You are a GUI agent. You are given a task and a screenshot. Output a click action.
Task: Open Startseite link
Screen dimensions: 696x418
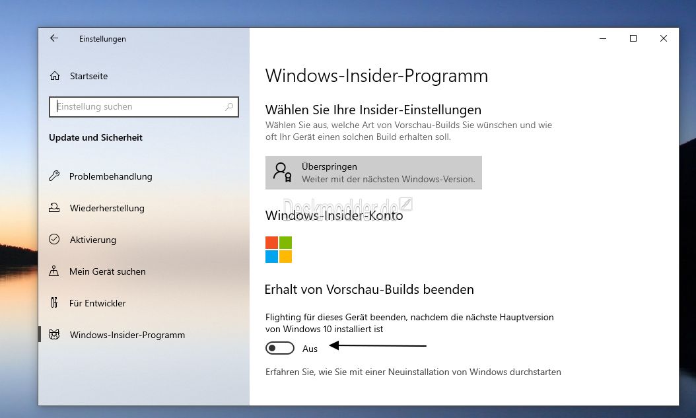pyautogui.click(x=88, y=76)
